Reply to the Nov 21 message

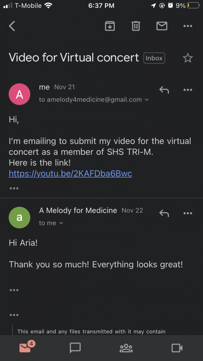[164, 90]
